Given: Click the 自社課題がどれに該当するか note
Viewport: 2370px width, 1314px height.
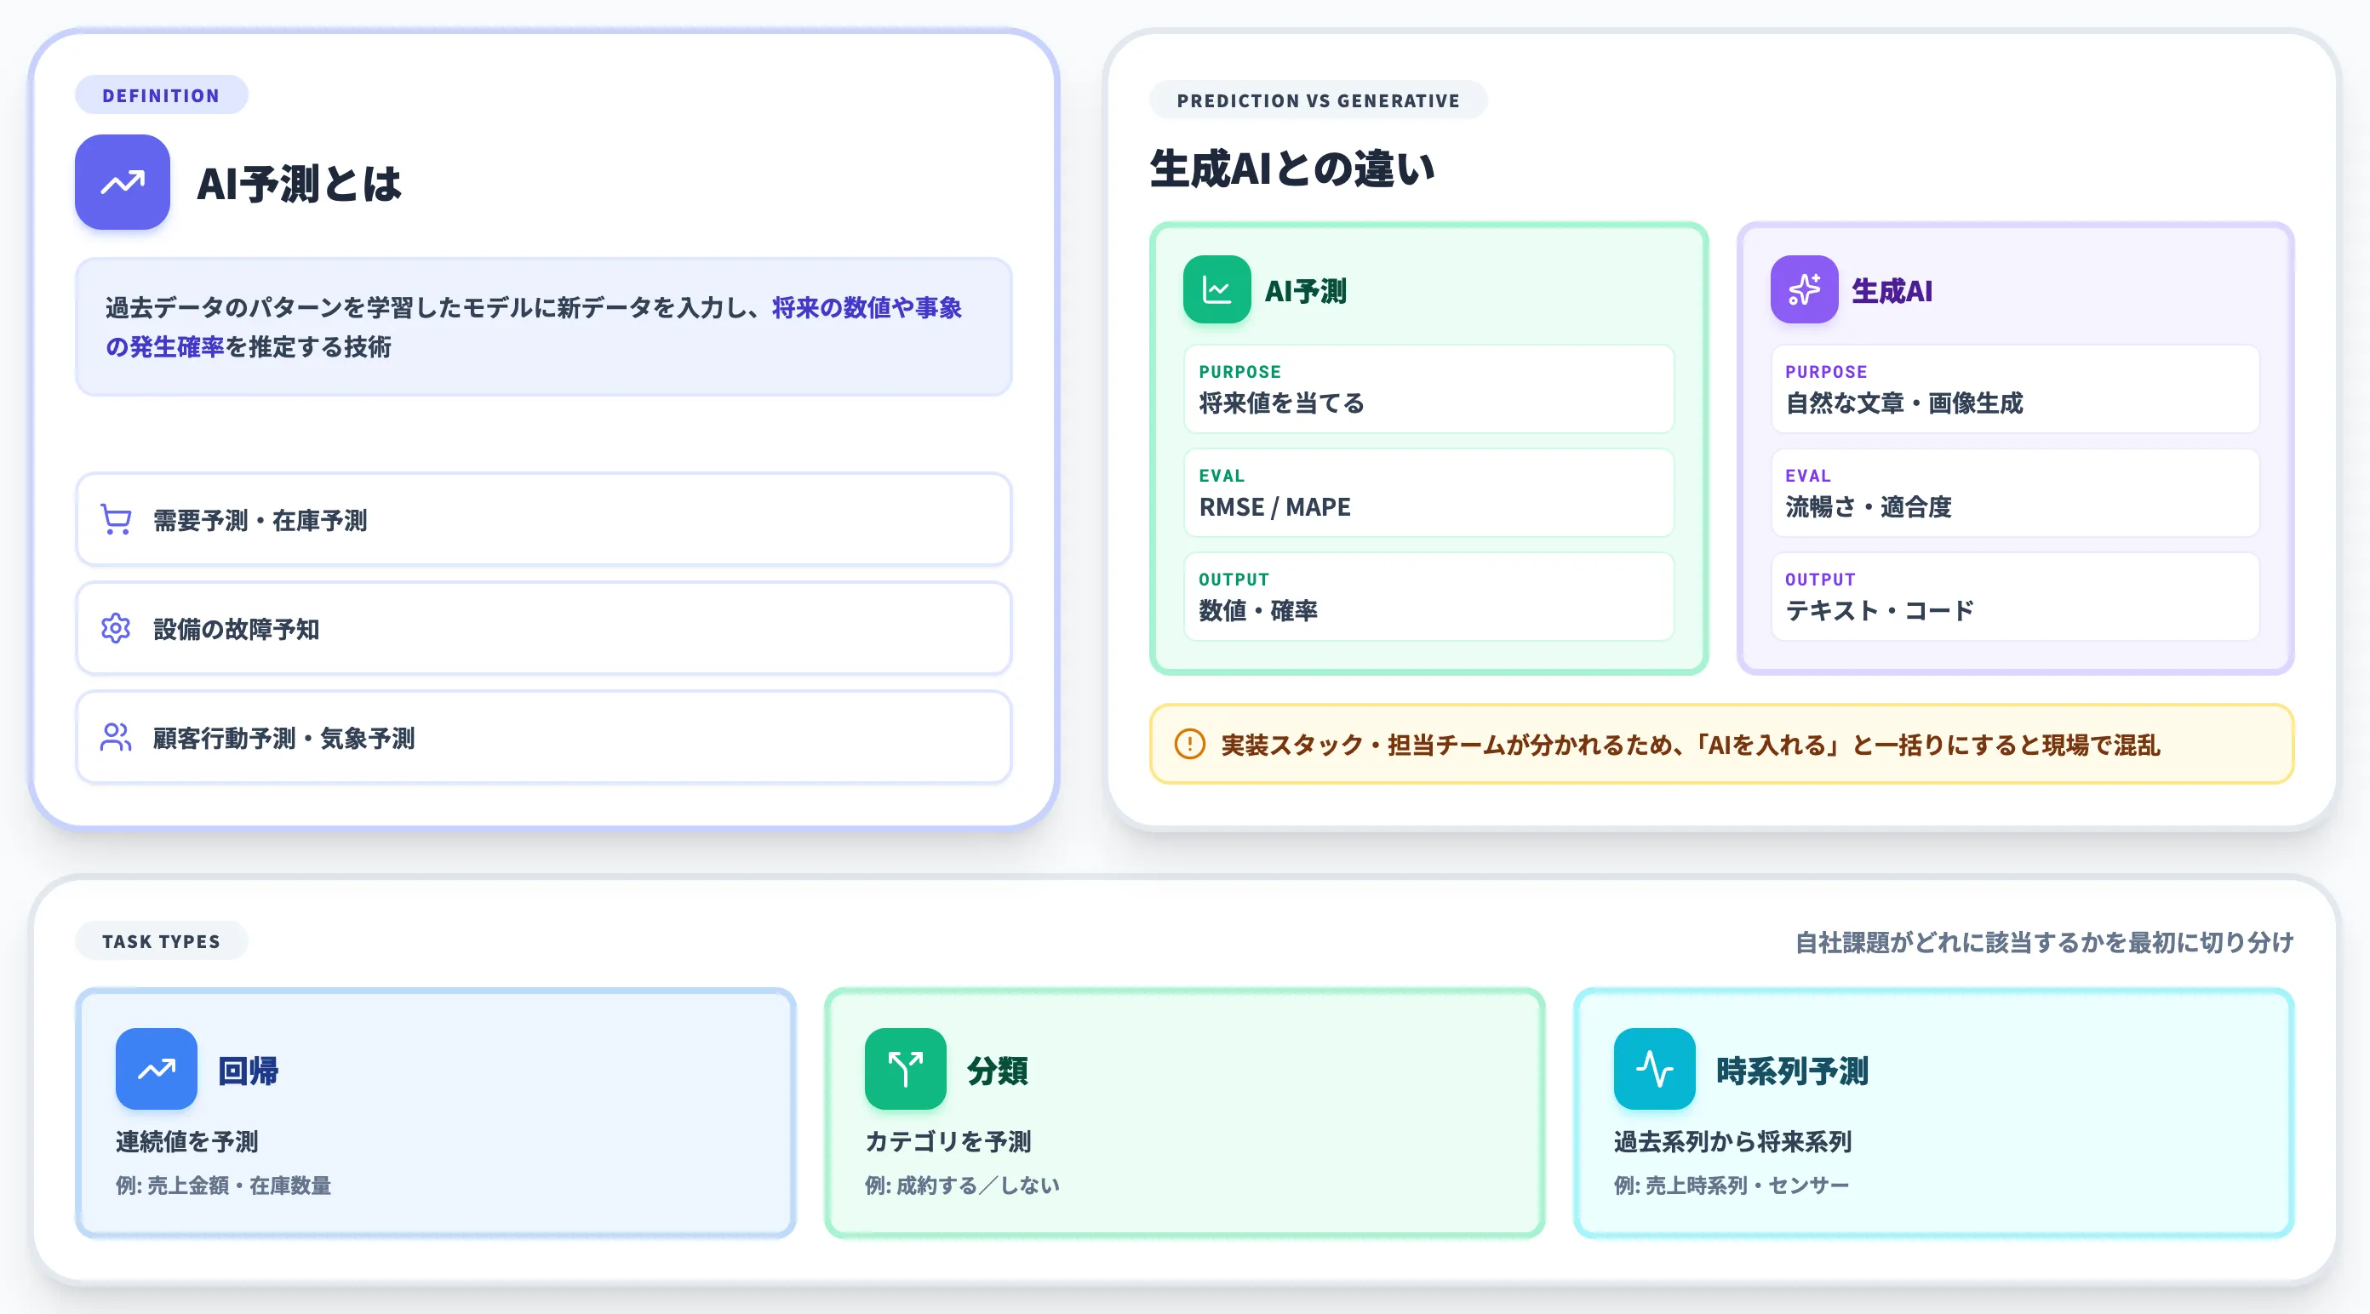Looking at the screenshot, I should click(x=2044, y=942).
